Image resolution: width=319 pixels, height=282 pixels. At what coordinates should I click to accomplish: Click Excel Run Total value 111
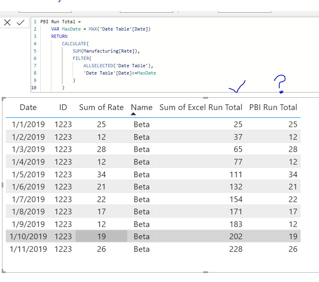[x=236, y=174]
